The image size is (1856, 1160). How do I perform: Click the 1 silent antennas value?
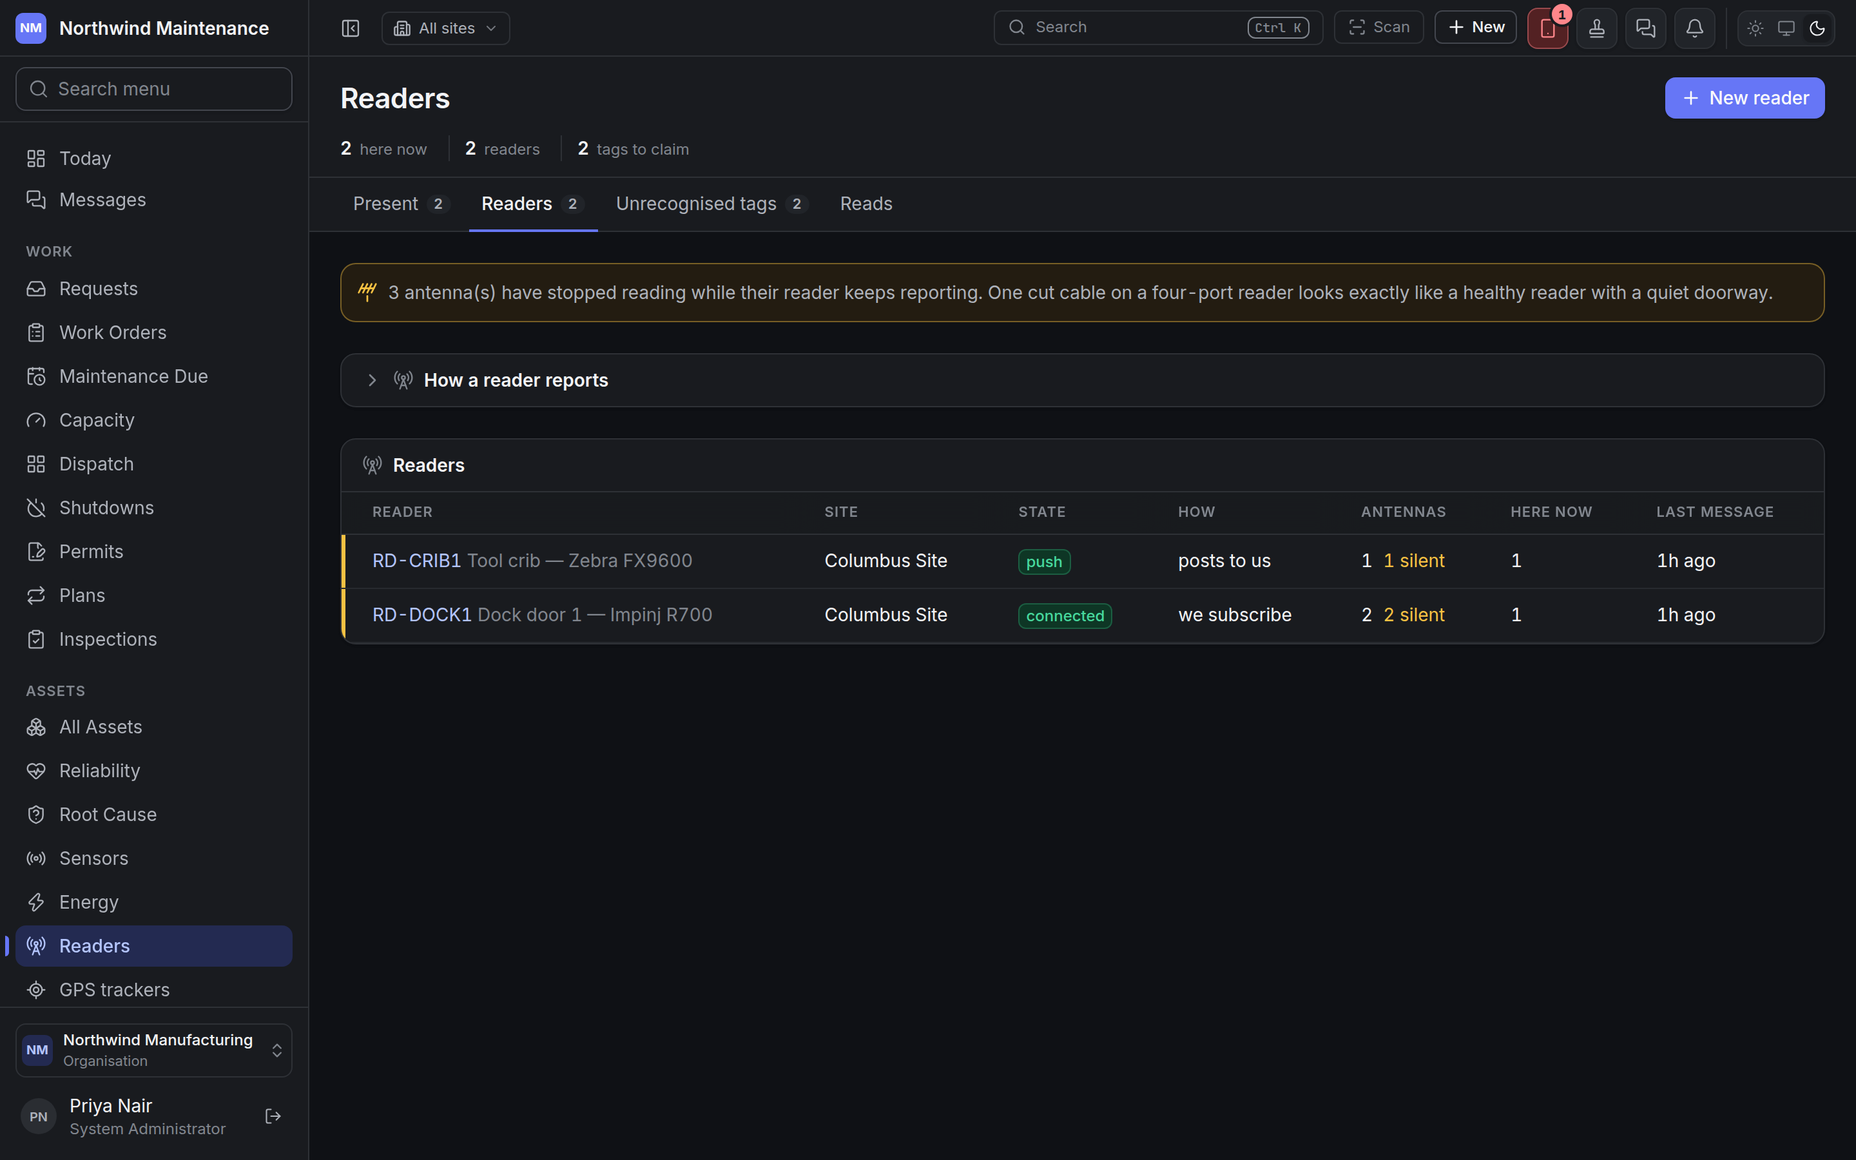coord(1413,561)
